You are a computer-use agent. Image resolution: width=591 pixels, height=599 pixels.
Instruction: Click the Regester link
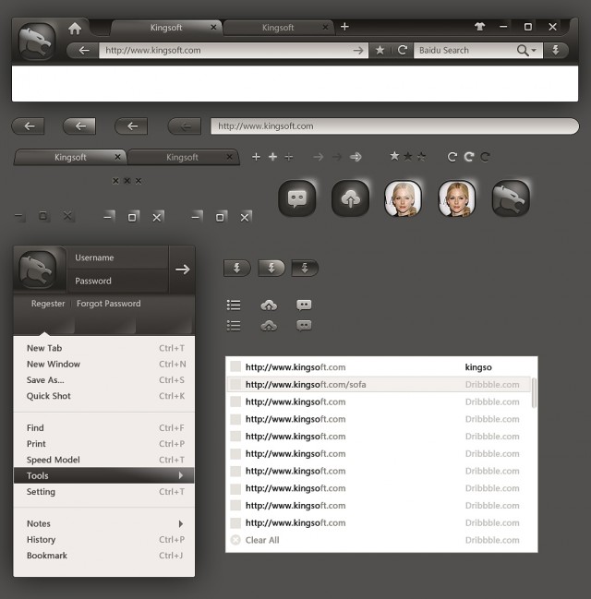coord(48,304)
